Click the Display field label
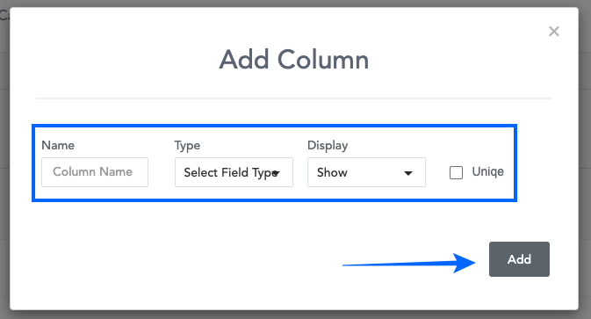The width and height of the screenshot is (591, 319). pos(328,146)
